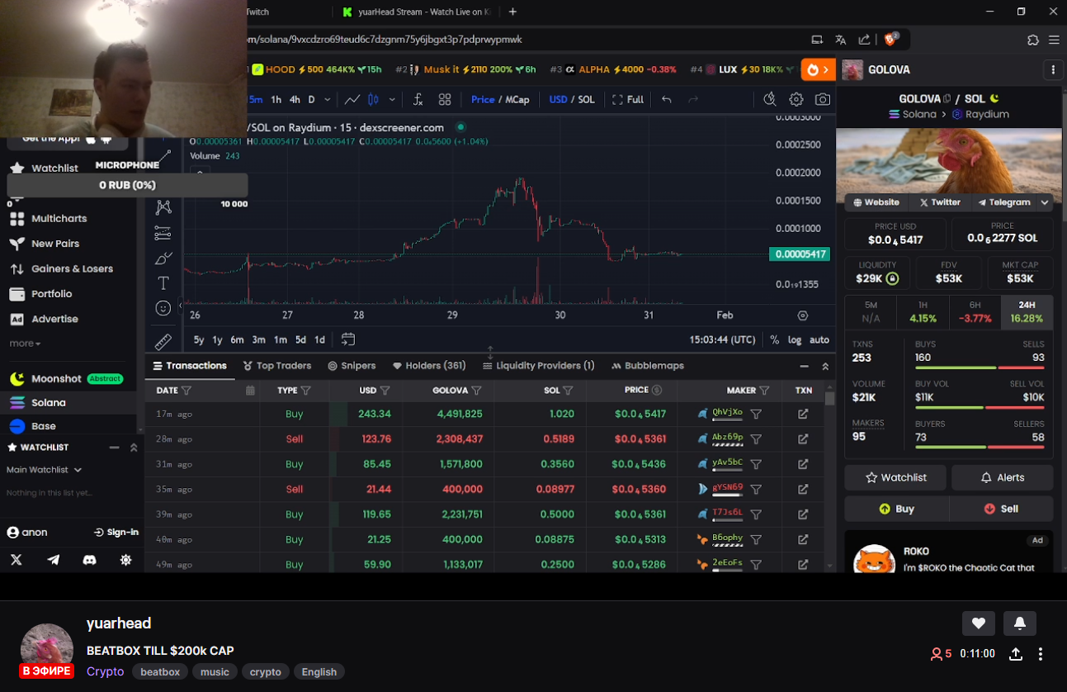Open transaction link for 243.34 USD buy
The height and width of the screenshot is (692, 1067).
click(x=803, y=415)
